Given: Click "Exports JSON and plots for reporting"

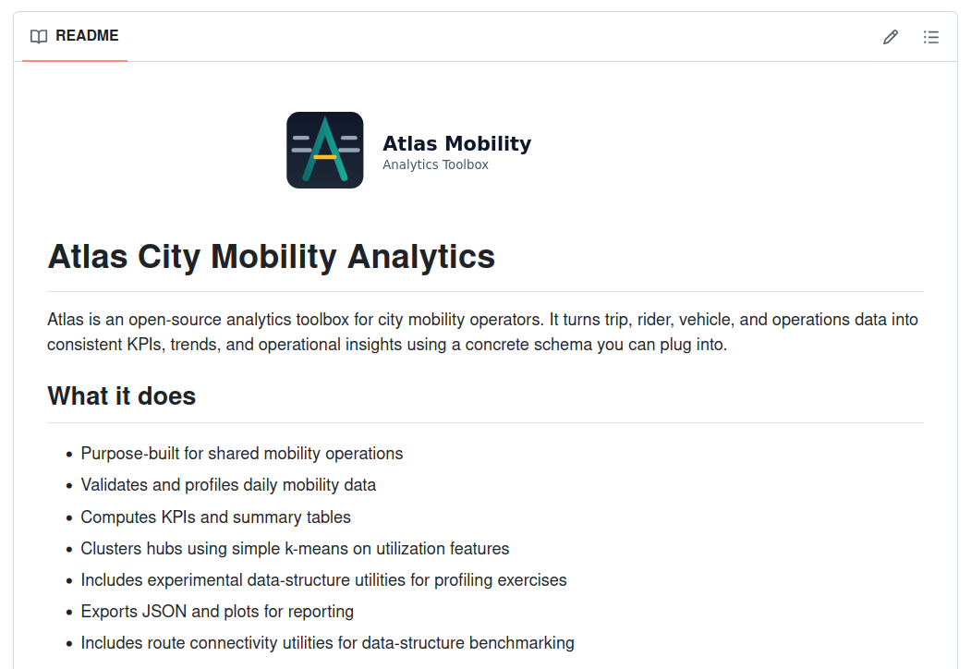Looking at the screenshot, I should (217, 612).
